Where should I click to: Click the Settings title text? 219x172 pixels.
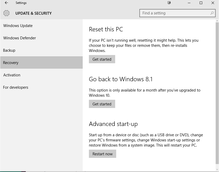point(21,3)
